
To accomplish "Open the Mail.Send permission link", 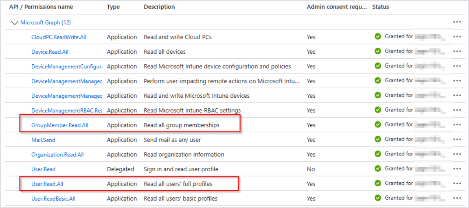I will pos(43,140).
